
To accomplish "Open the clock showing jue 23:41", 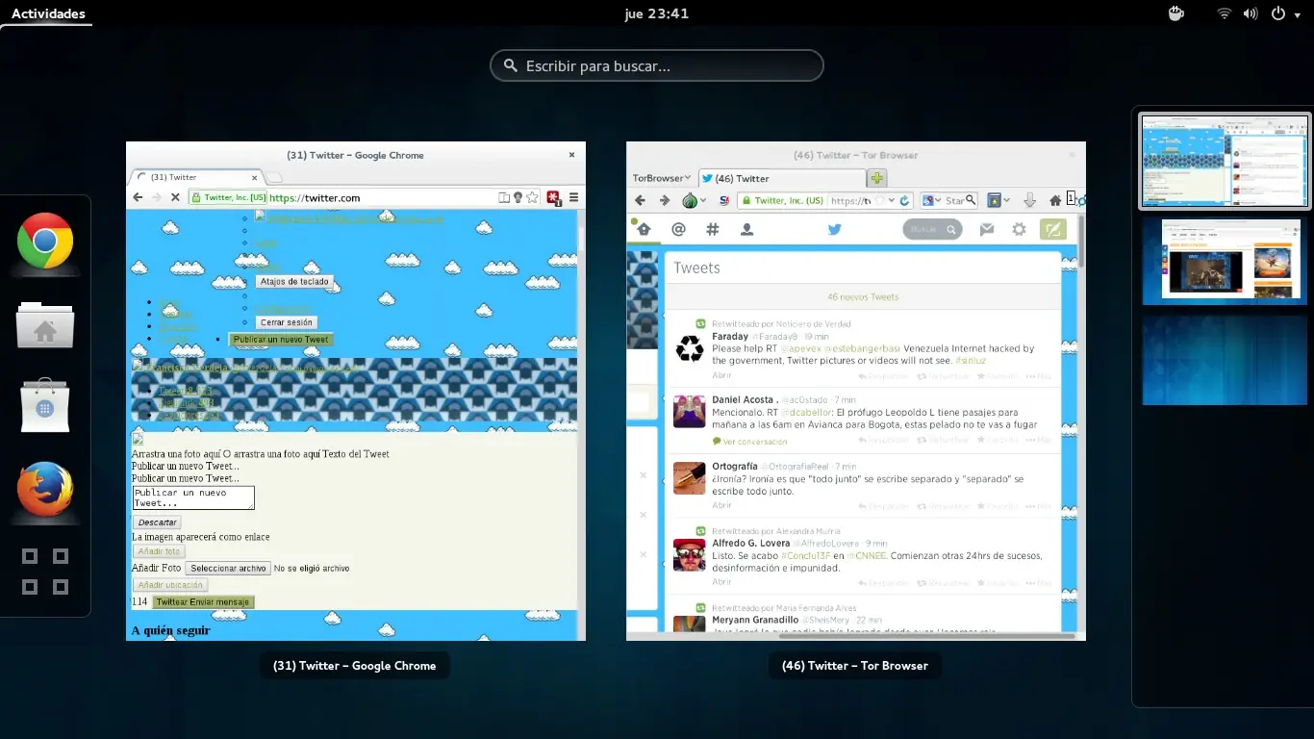I will (656, 13).
